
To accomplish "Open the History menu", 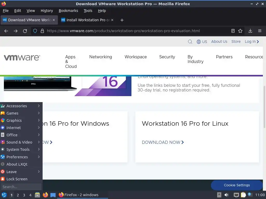I will click(x=47, y=11).
